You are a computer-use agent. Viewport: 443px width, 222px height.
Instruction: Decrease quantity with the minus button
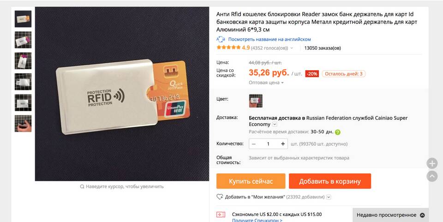(x=254, y=144)
